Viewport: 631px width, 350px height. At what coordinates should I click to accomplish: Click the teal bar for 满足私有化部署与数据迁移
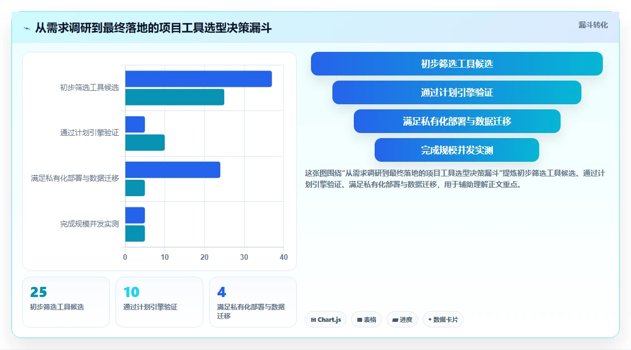pos(135,188)
